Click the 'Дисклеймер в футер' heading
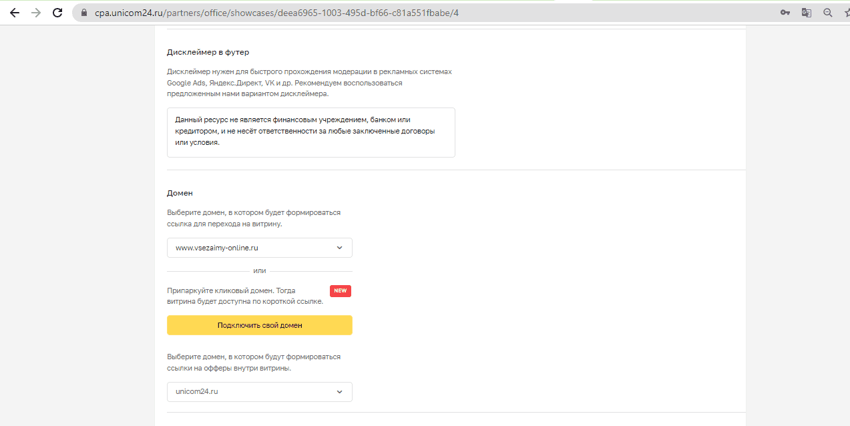This screenshot has width=850, height=426. 208,52
